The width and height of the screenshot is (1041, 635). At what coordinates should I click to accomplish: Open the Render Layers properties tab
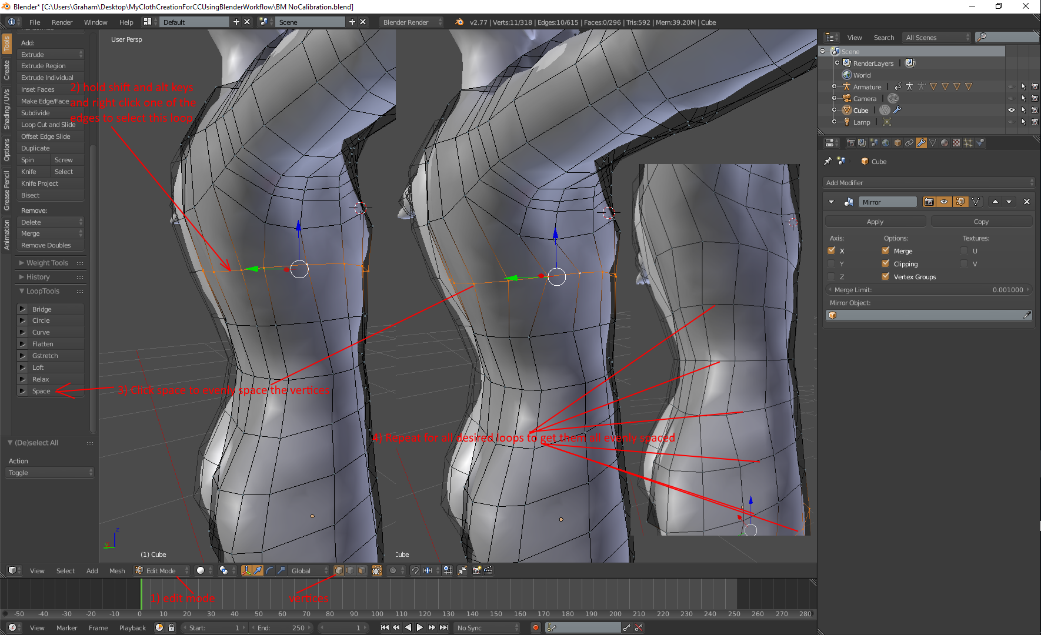pyautogui.click(x=862, y=143)
